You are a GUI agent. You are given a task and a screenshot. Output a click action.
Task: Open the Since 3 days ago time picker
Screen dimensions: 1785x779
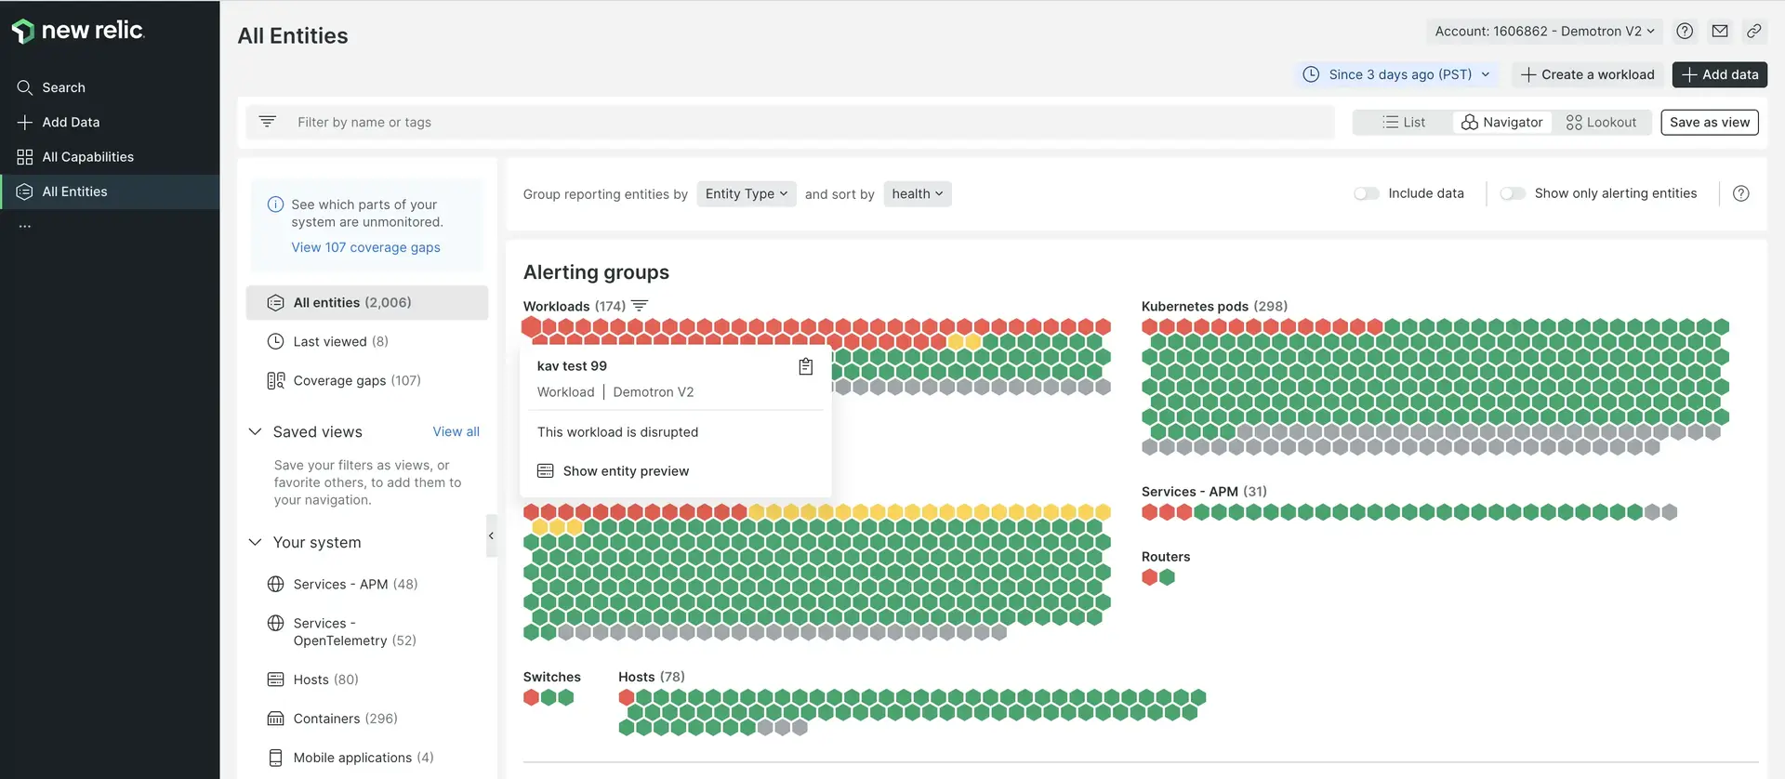click(1396, 74)
